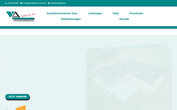
Task: Click the JETZT ANRUFEN button
Action: tap(17, 97)
